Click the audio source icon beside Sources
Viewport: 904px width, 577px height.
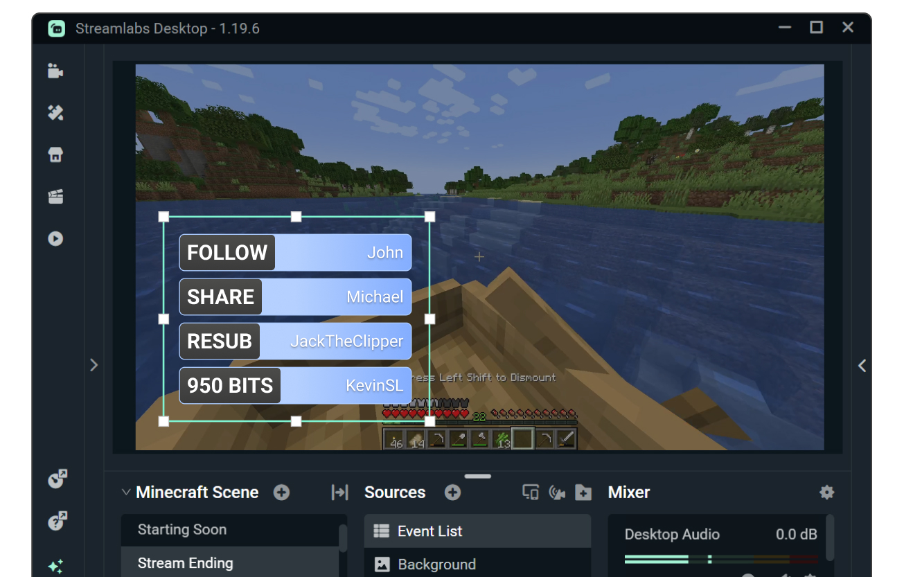point(557,492)
